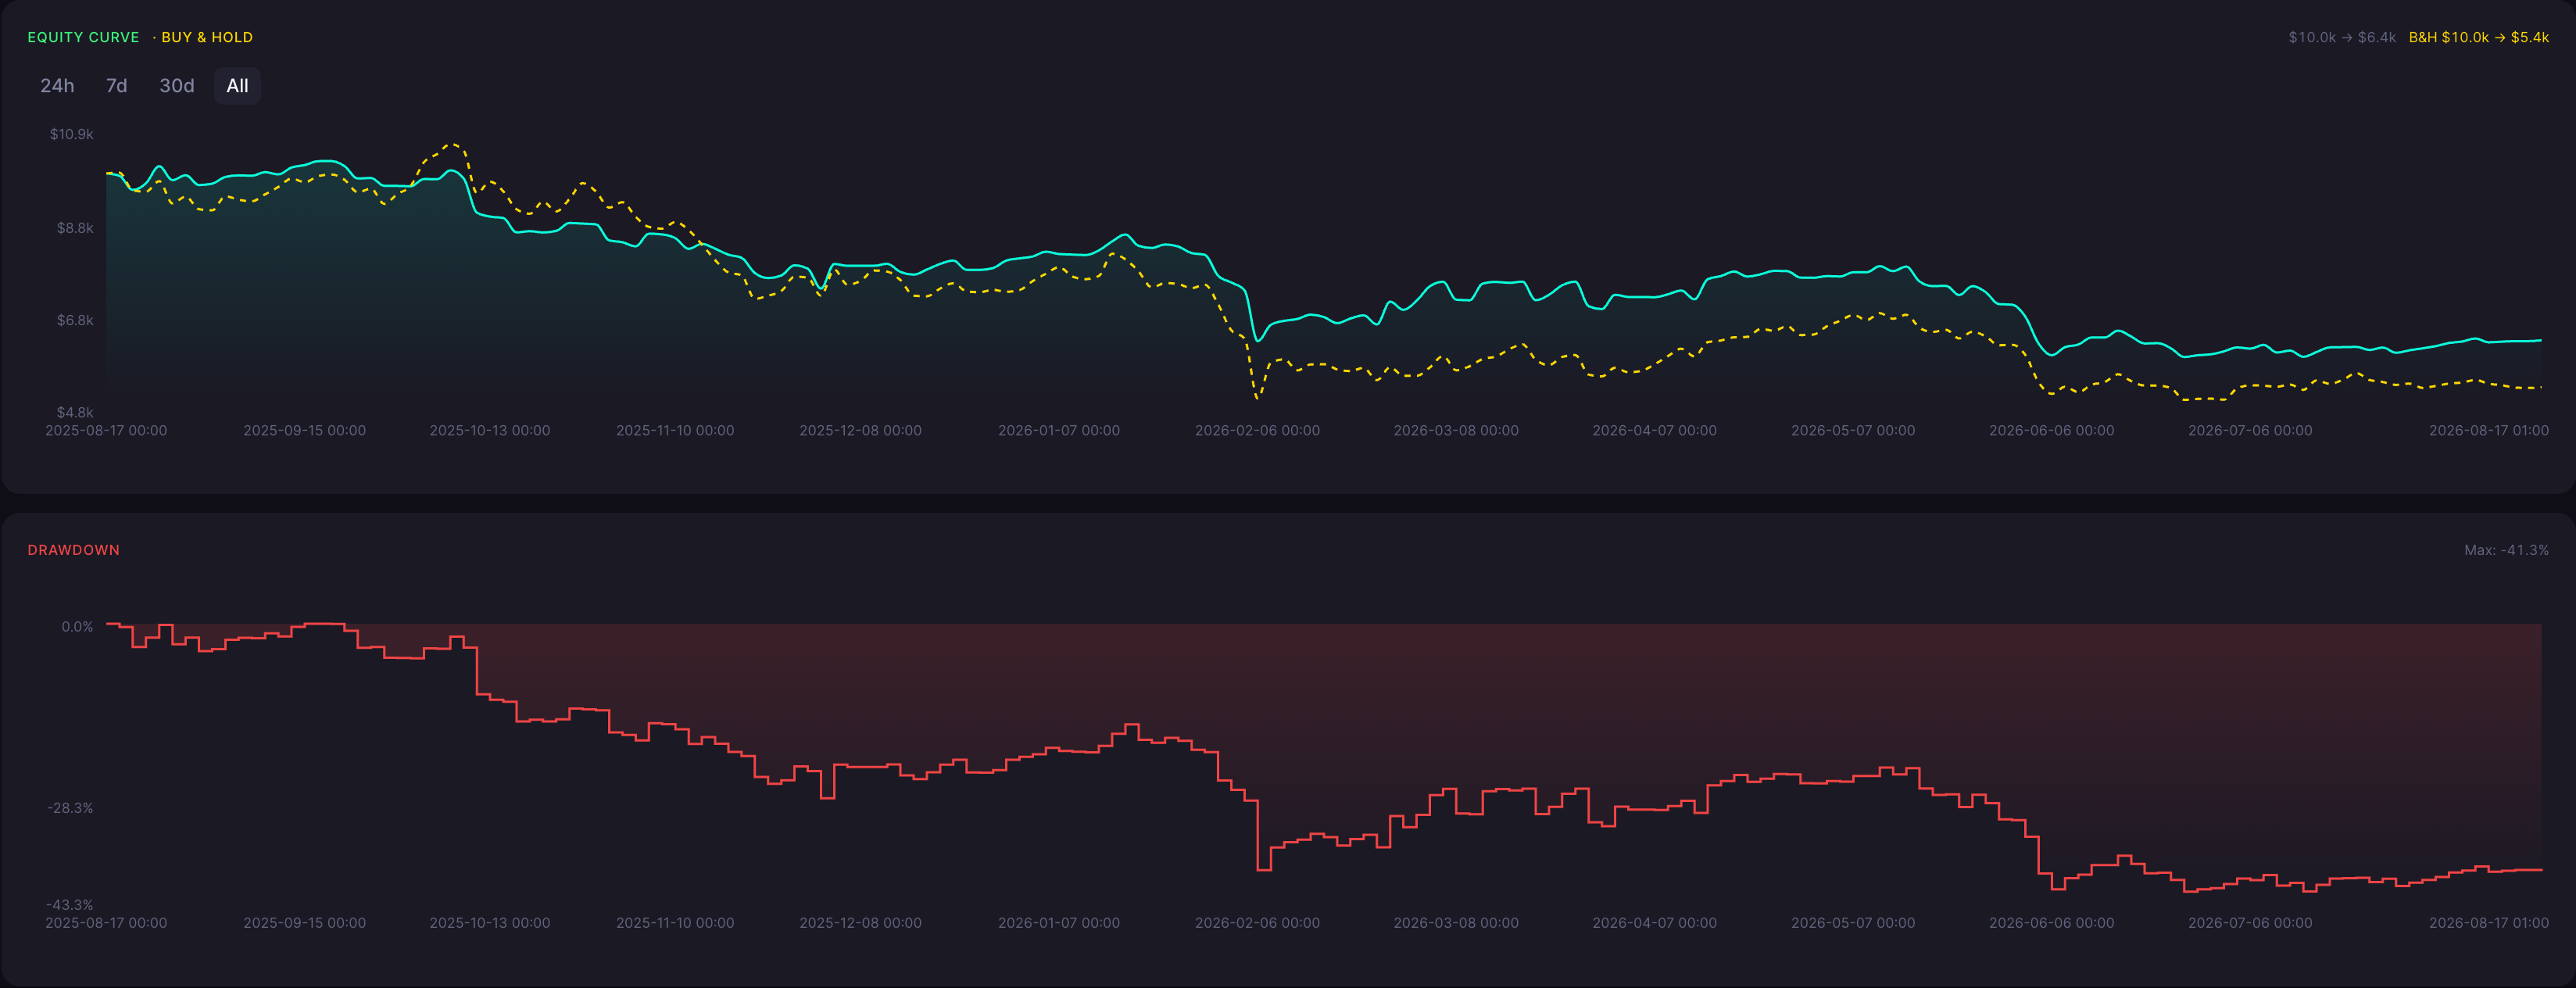This screenshot has width=2576, height=988.
Task: Click 2025-11-10 00:00 on the equity chart axis
Action: tap(675, 431)
